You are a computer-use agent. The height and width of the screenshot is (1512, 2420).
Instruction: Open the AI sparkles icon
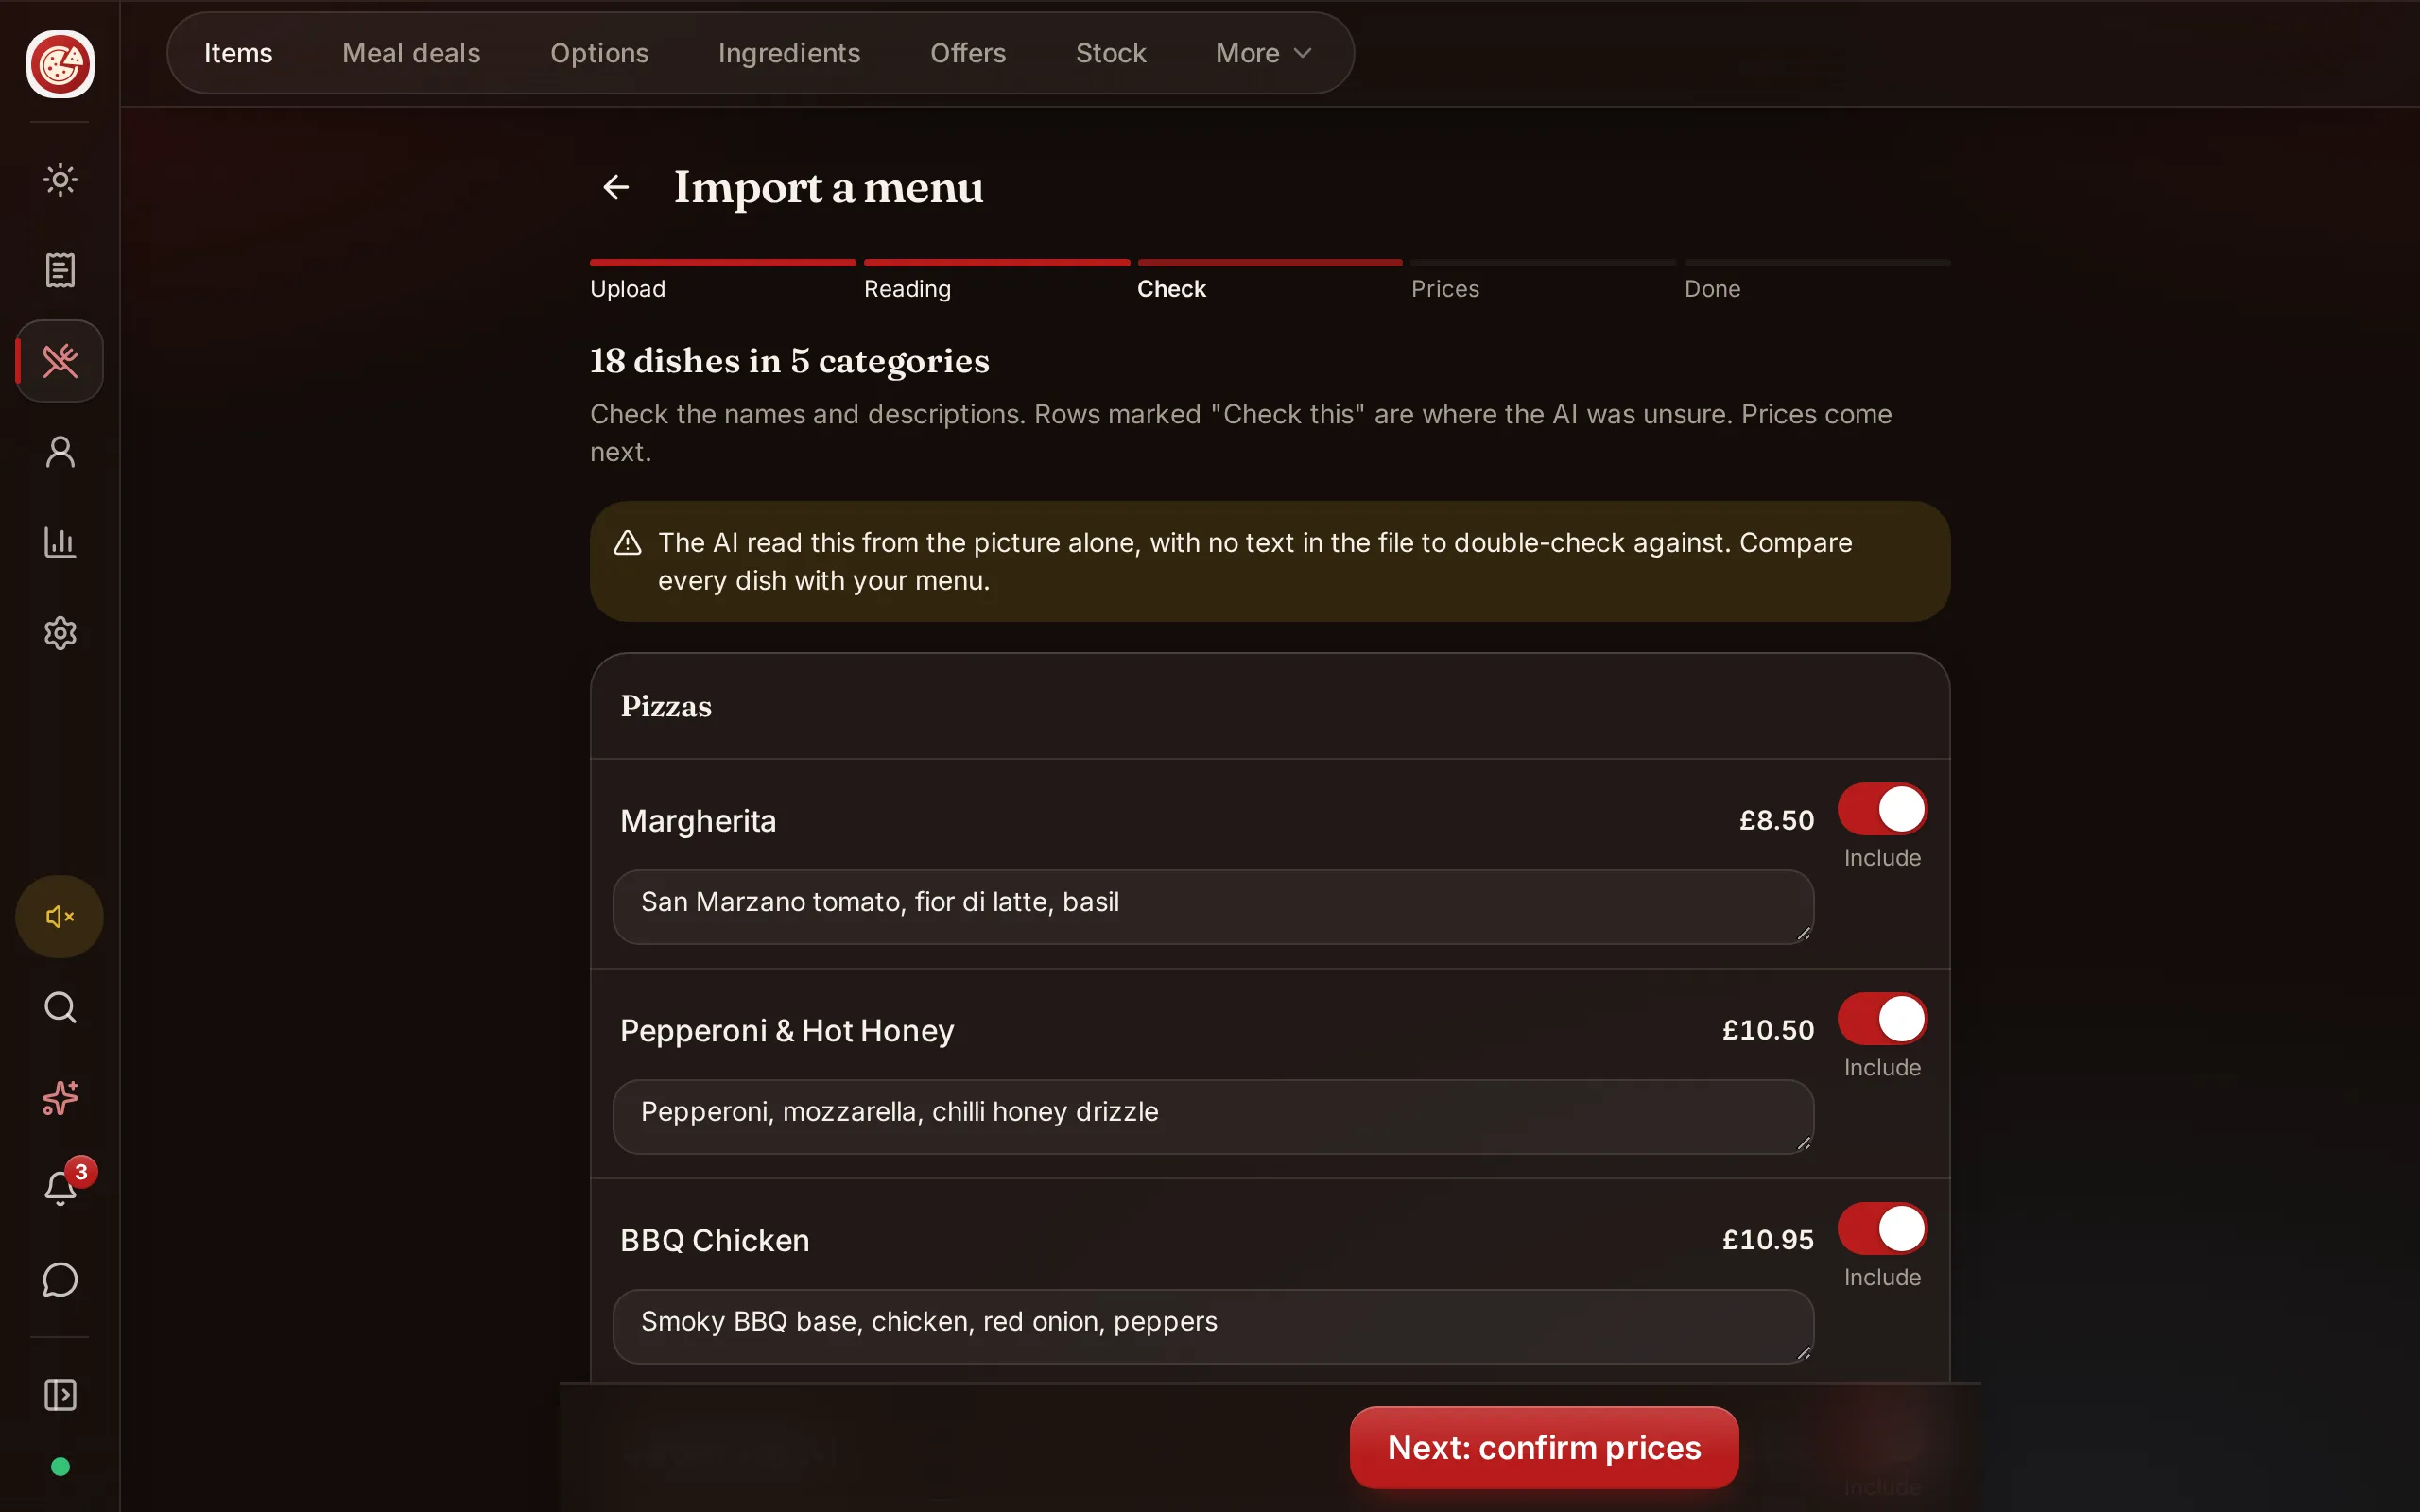click(x=60, y=1098)
